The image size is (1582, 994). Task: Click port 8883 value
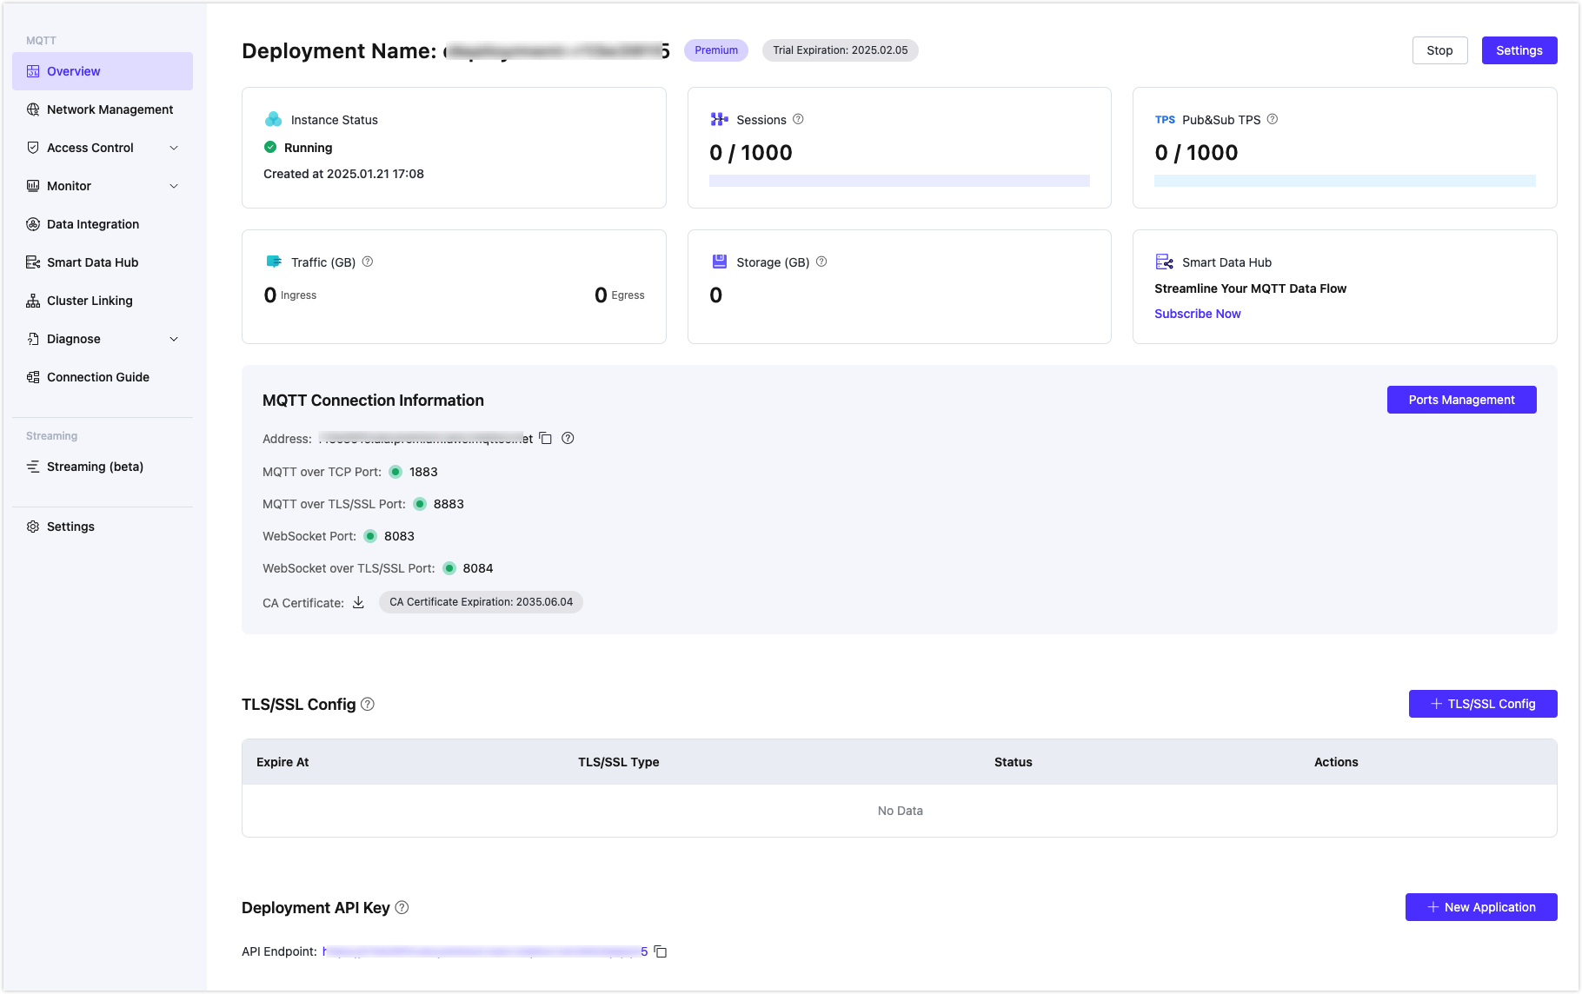click(449, 504)
